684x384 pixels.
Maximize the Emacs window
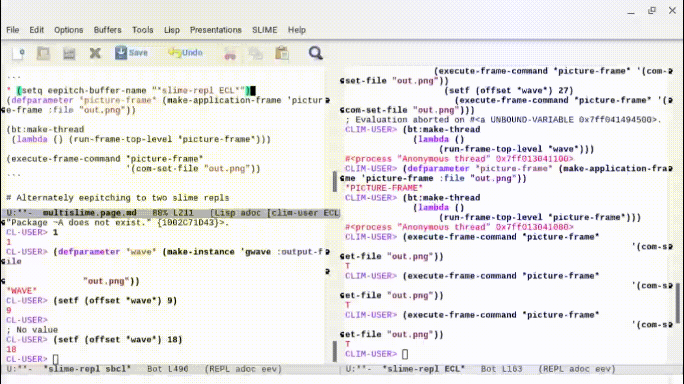(x=651, y=11)
